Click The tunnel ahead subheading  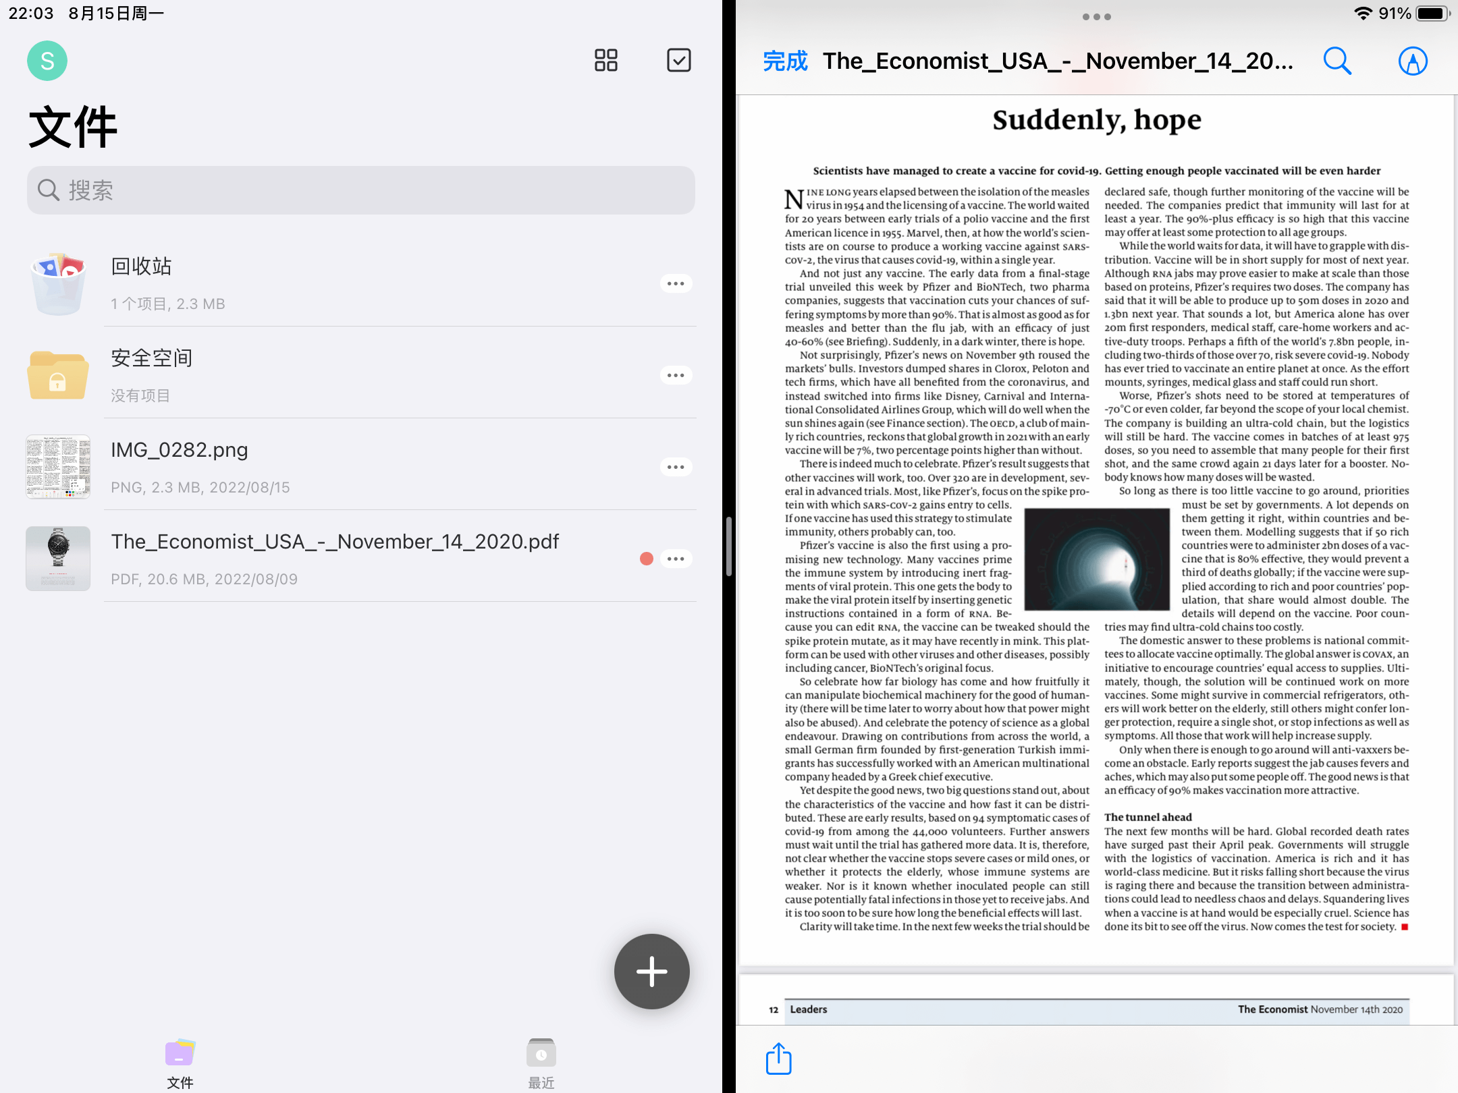1148,817
